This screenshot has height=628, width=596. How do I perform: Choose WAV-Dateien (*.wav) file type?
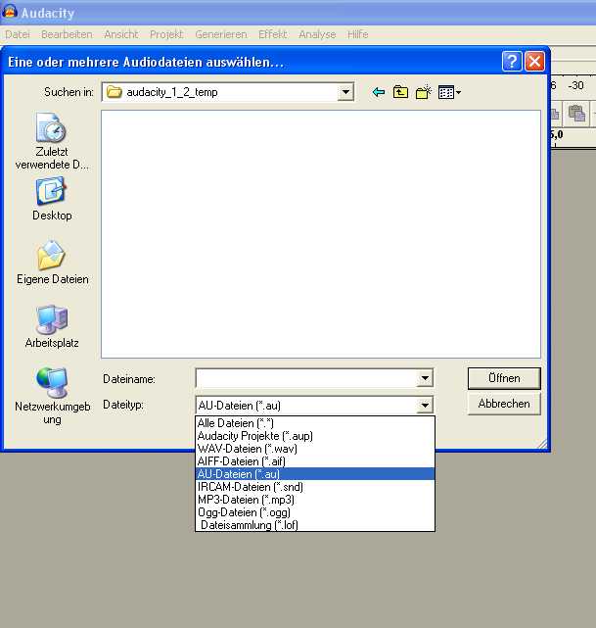point(315,449)
